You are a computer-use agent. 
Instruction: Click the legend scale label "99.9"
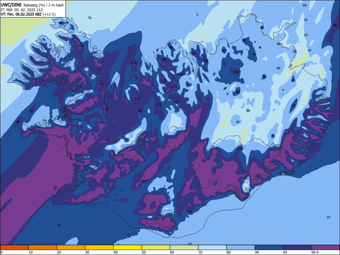[314, 252]
